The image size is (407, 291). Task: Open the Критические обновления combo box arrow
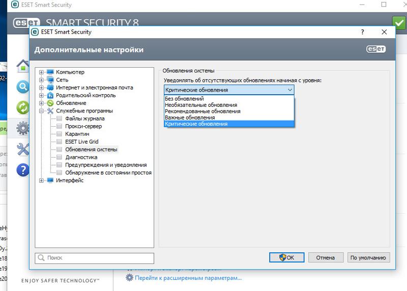coord(289,90)
